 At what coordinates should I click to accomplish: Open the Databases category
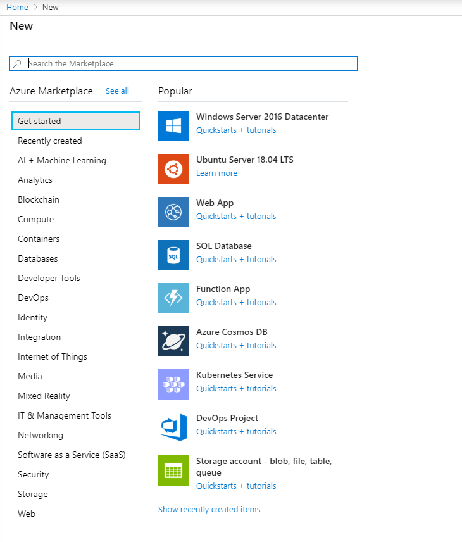38,258
